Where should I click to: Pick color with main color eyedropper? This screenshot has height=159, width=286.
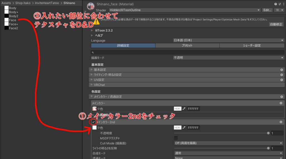pyautogui.click(x=184, y=109)
